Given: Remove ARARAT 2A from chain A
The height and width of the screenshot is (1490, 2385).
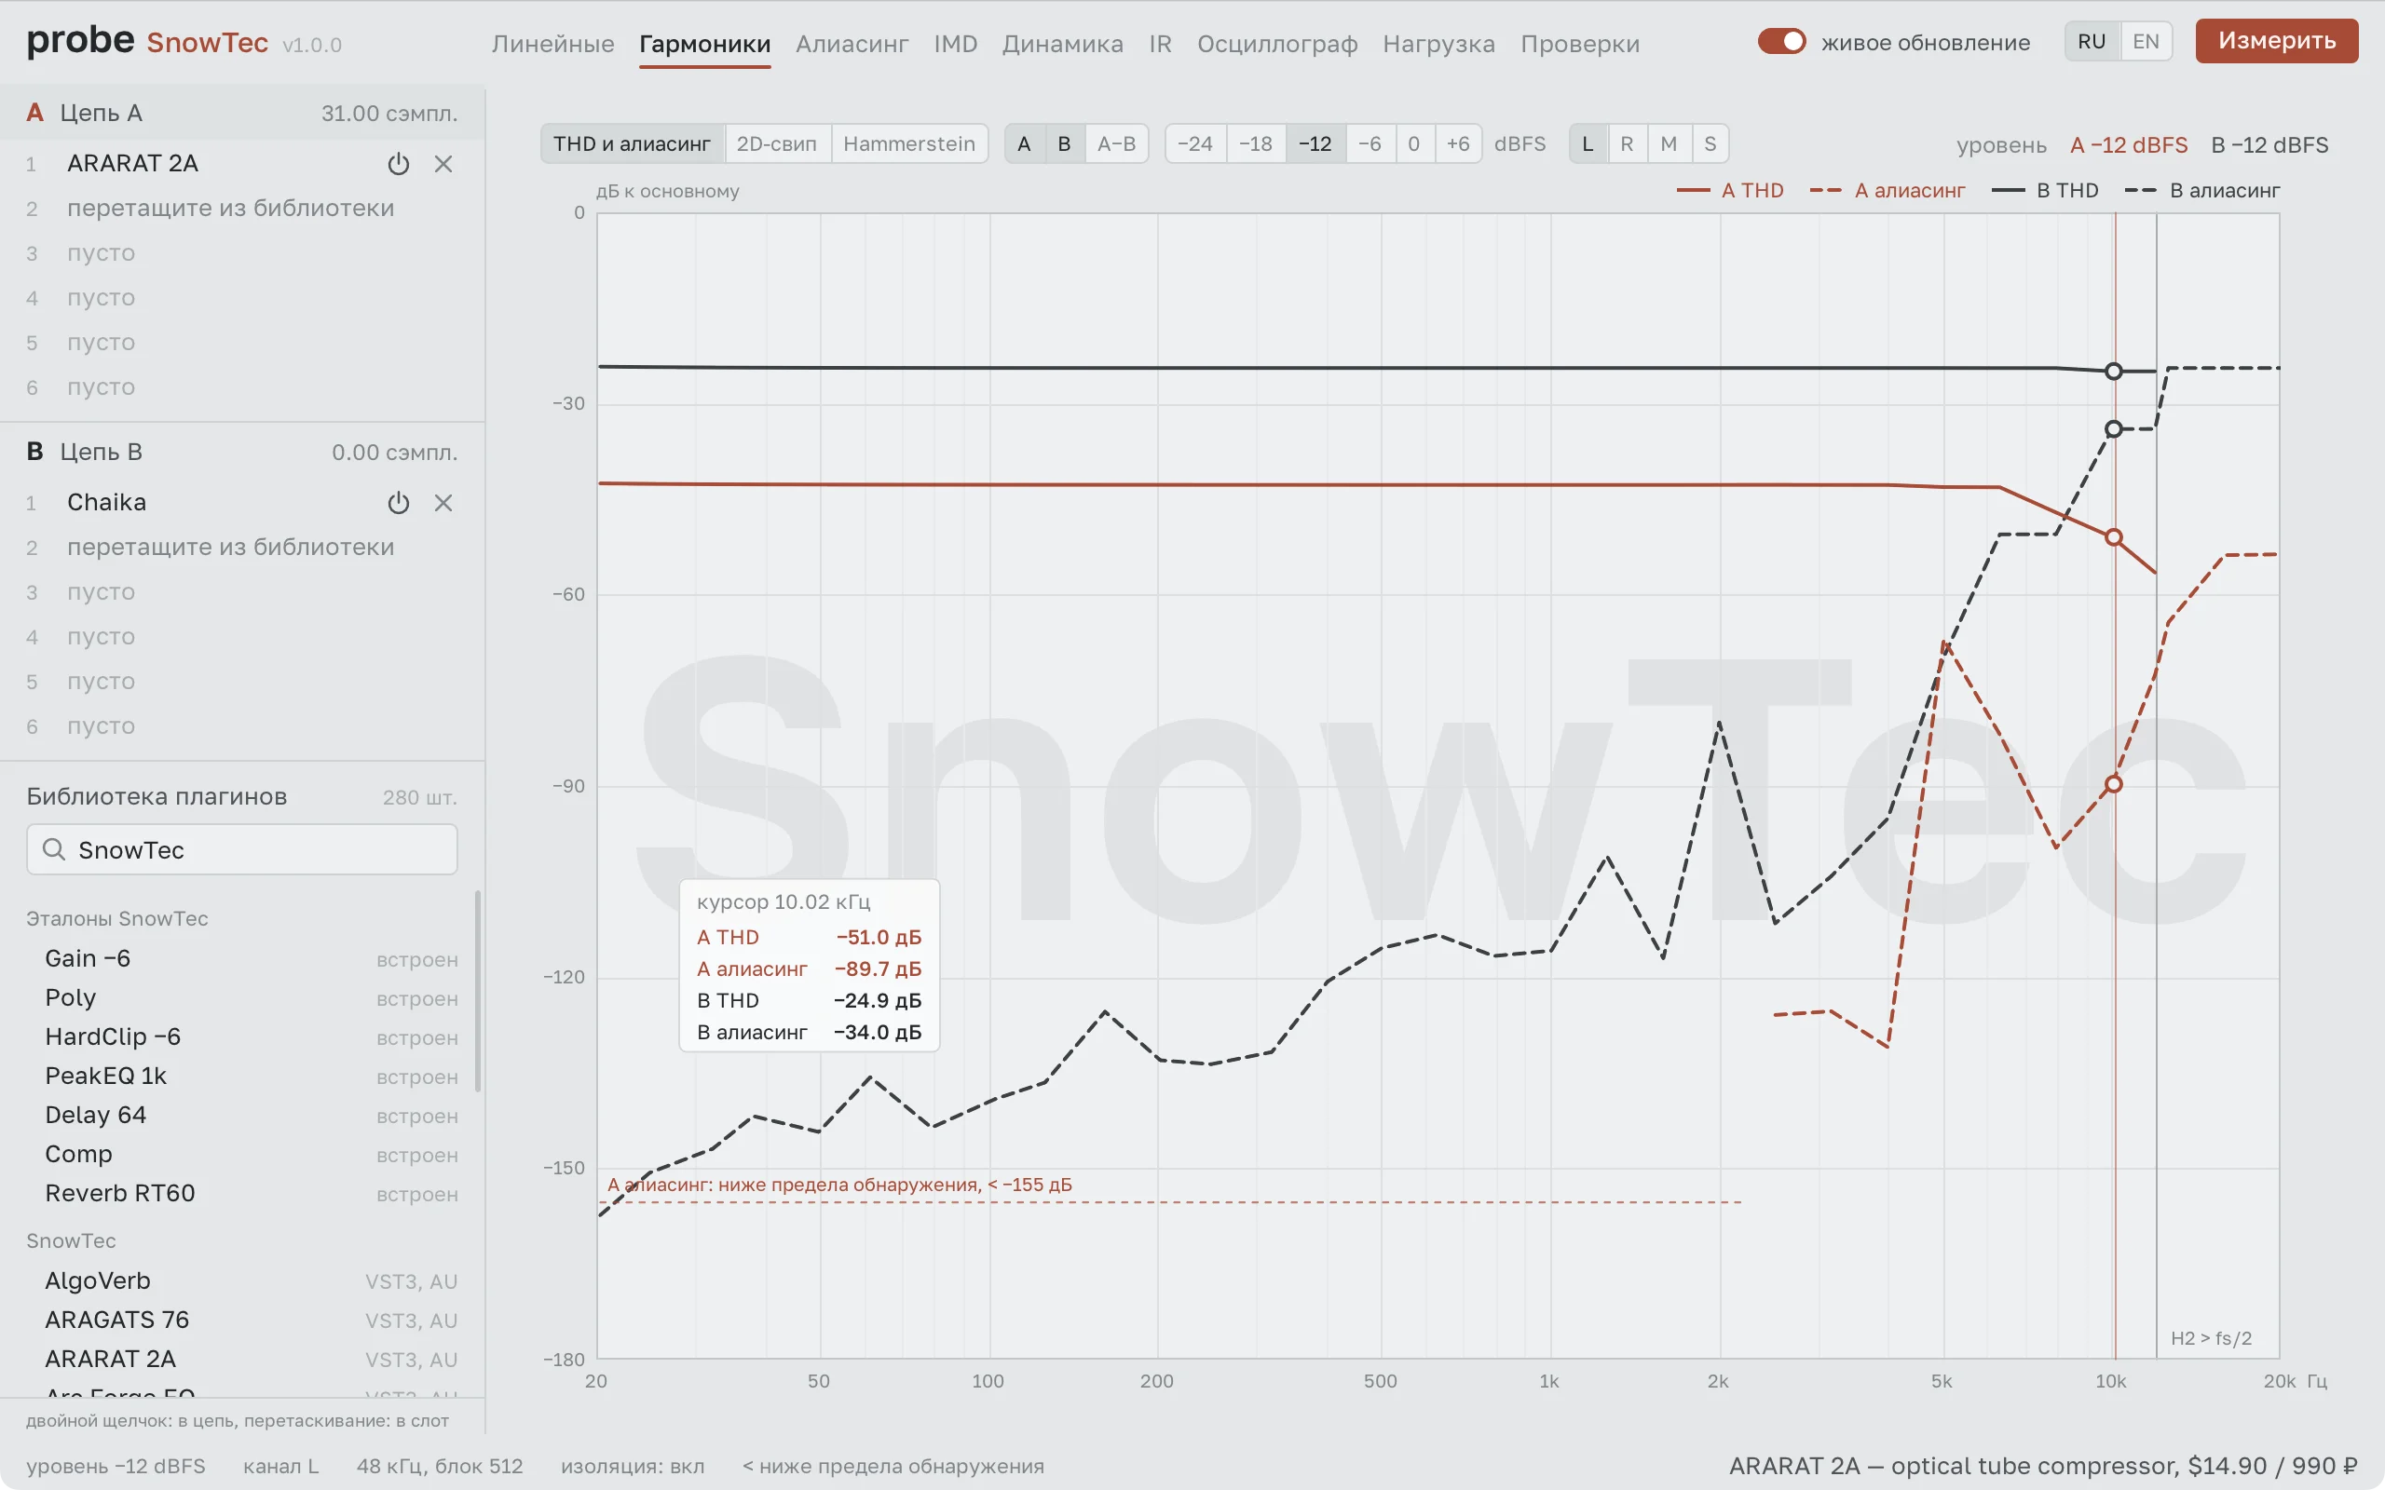Looking at the screenshot, I should pyautogui.click(x=443, y=164).
